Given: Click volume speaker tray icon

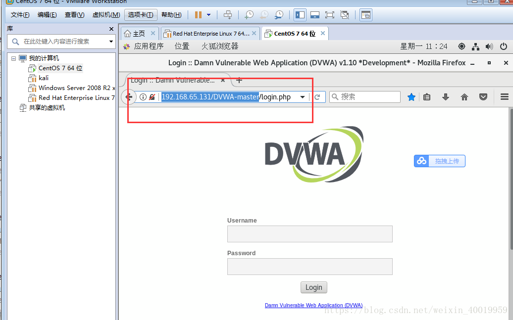Looking at the screenshot, I should (489, 47).
